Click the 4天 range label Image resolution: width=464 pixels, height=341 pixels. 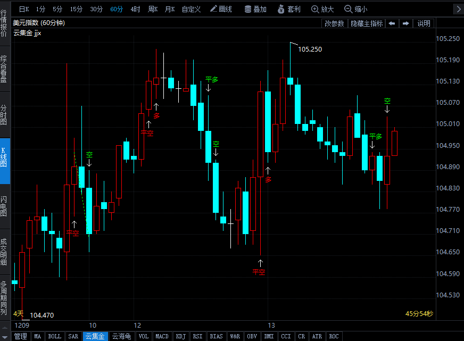tap(18, 313)
